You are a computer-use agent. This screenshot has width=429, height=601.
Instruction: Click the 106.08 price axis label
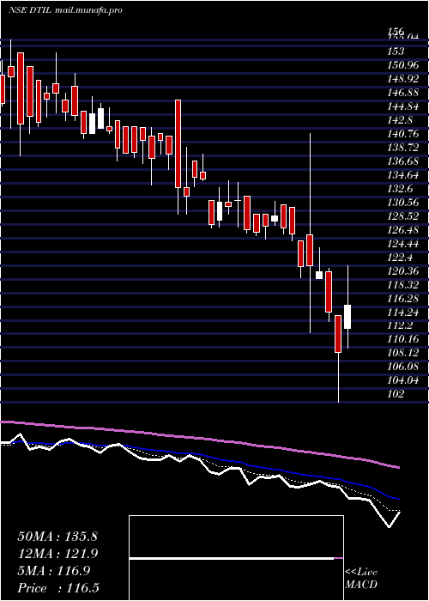402,367
